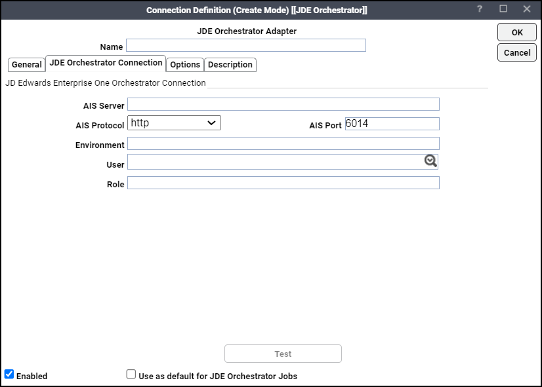The height and width of the screenshot is (387, 542).
Task: Go to the Description tab
Action: click(x=230, y=64)
